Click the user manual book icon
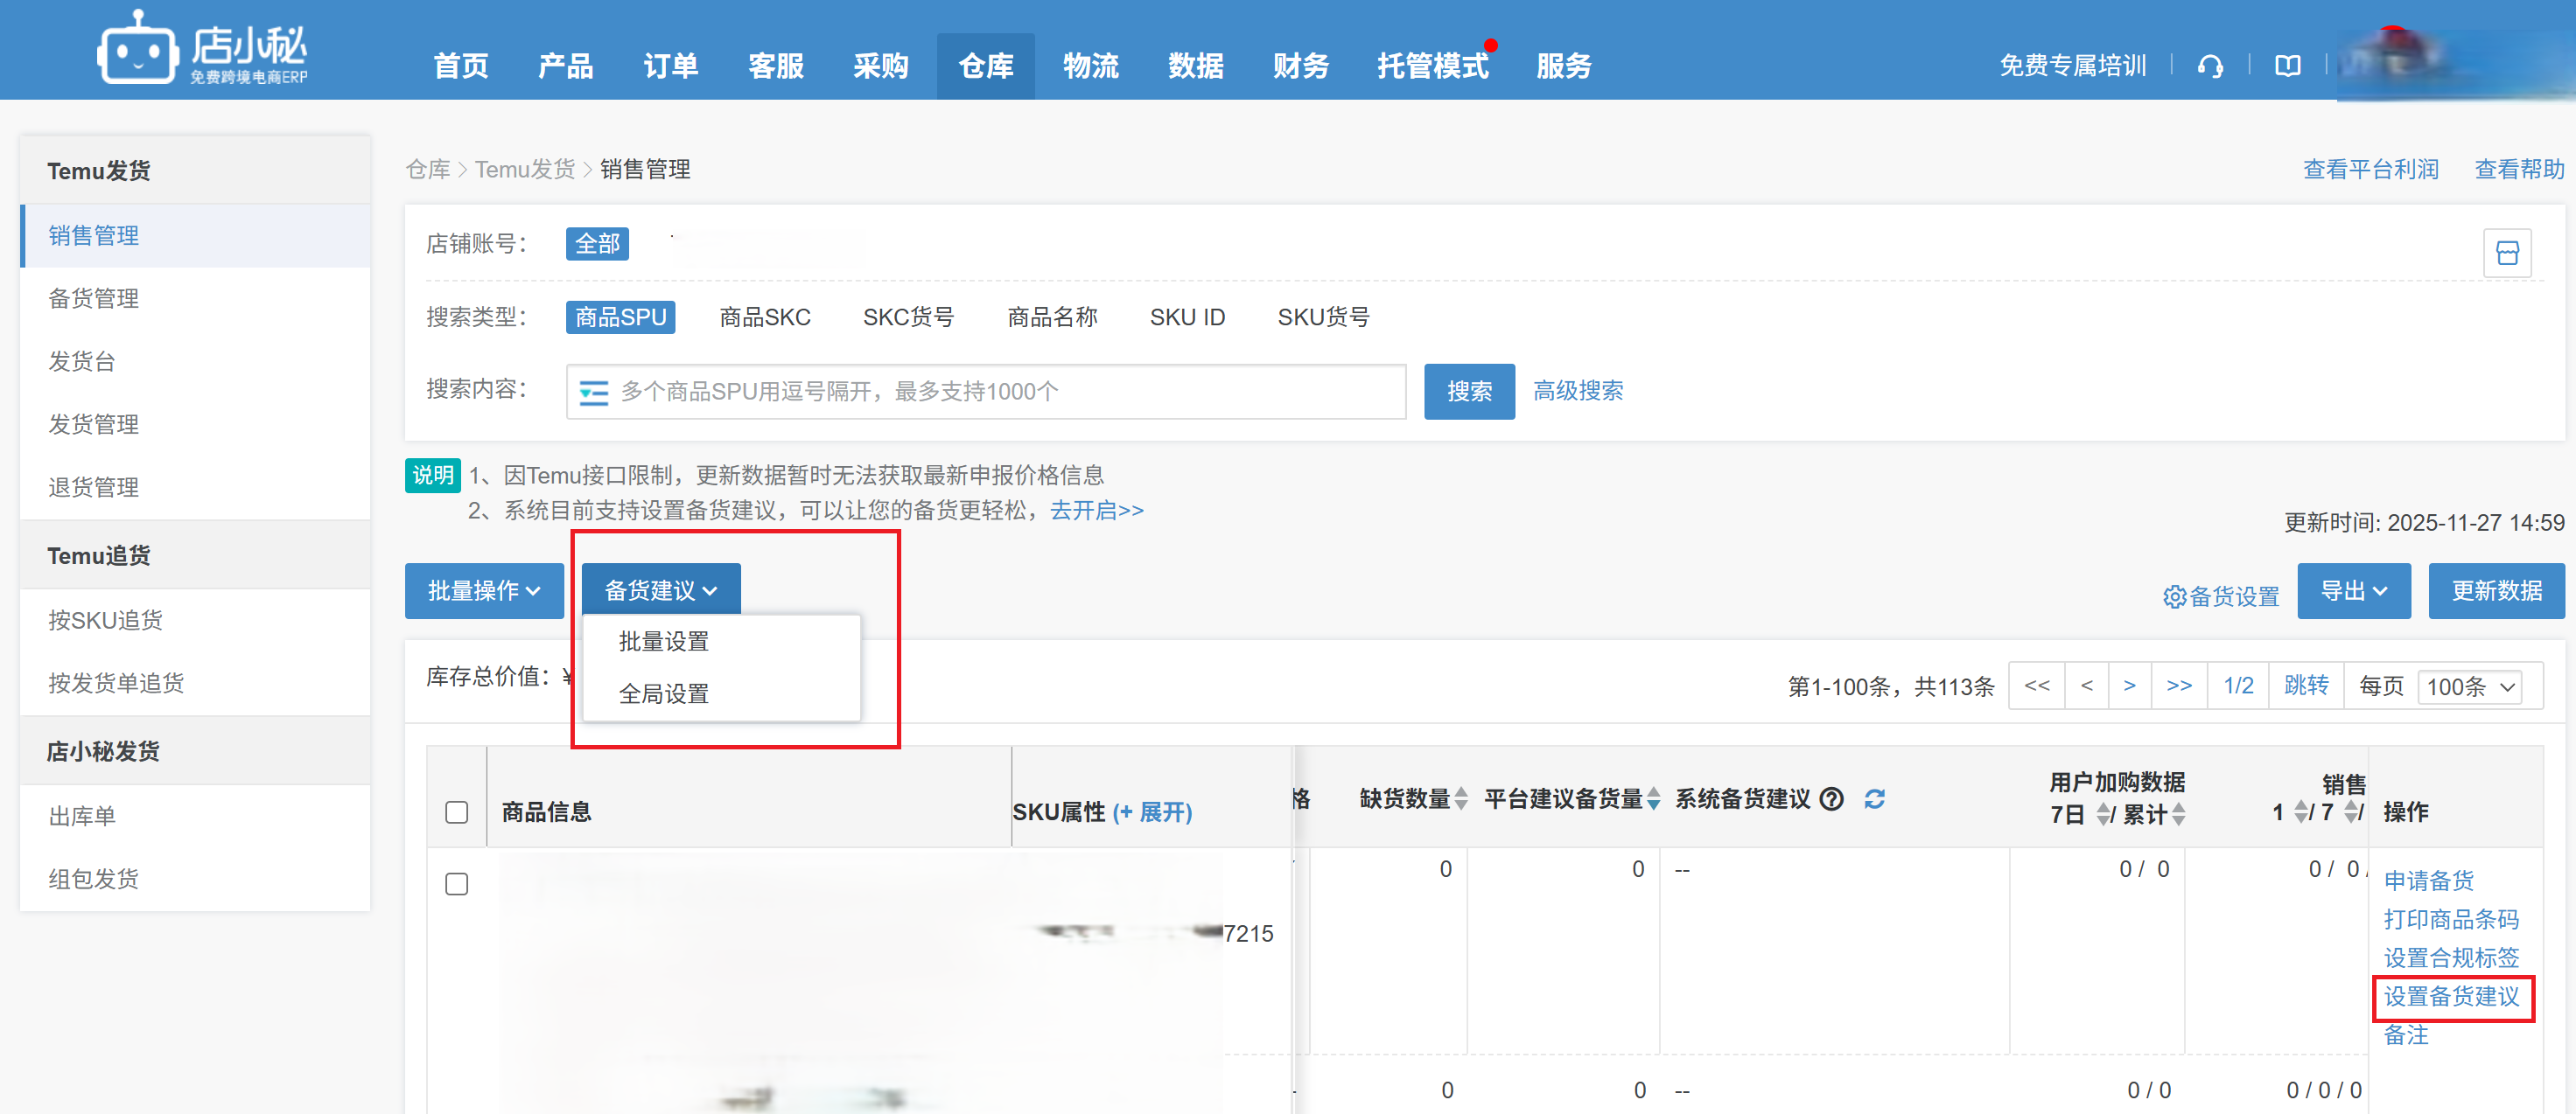The image size is (2576, 1114). pyautogui.click(x=2289, y=65)
